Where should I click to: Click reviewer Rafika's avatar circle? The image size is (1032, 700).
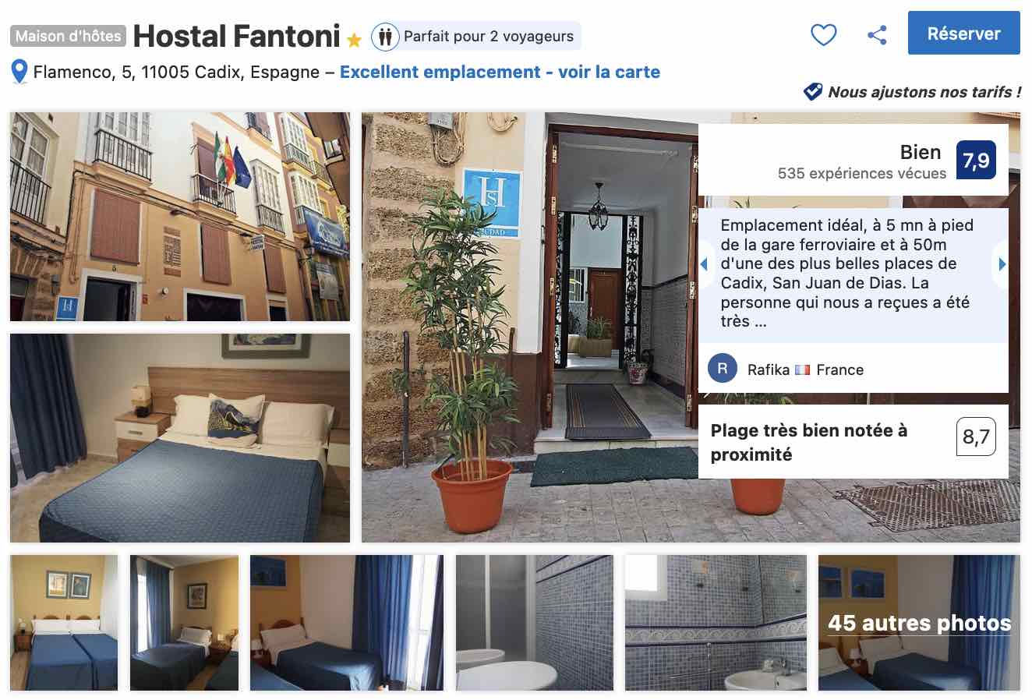pos(723,369)
